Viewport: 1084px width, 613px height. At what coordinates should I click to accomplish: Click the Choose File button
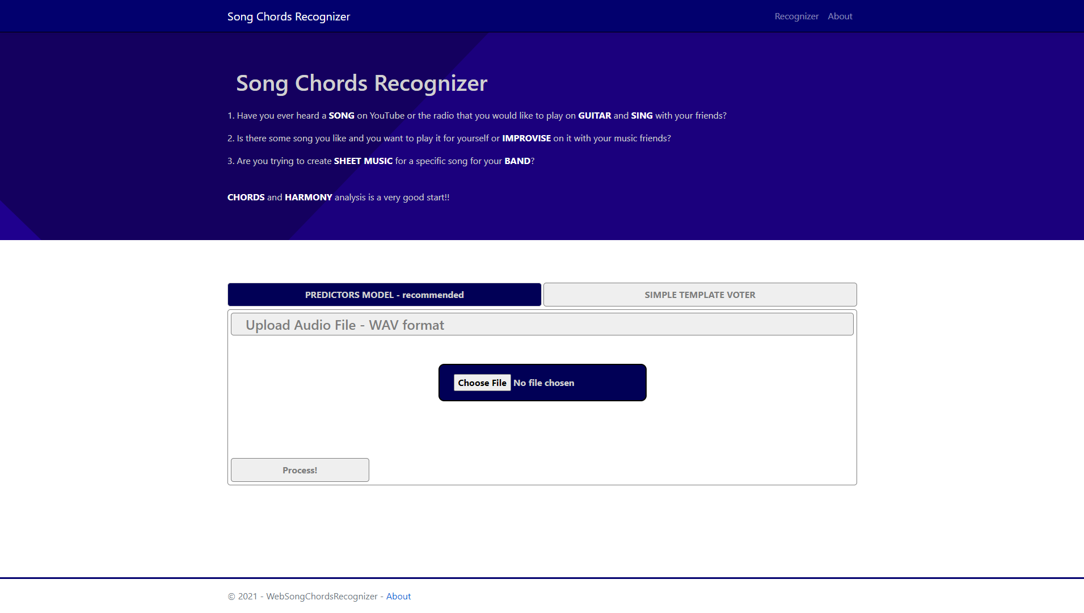click(482, 383)
